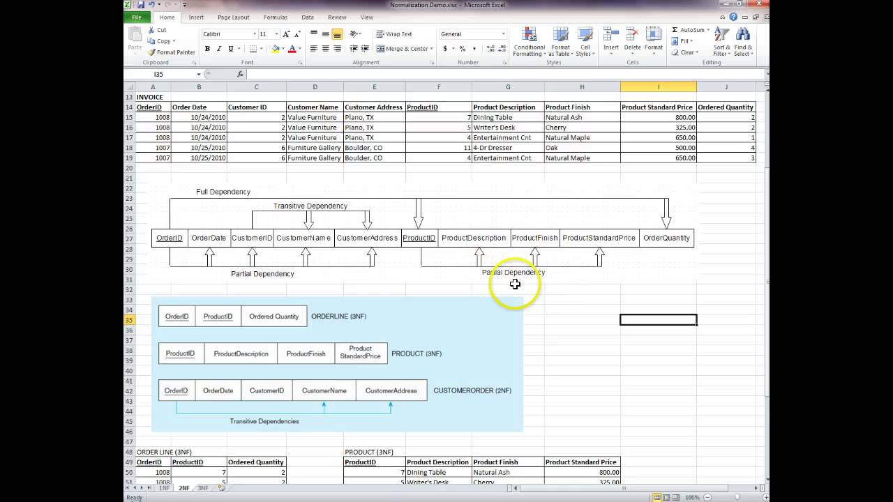Screen dimensions: 893x502
Task: Open the Name Box dropdown arrow
Action: [199, 74]
